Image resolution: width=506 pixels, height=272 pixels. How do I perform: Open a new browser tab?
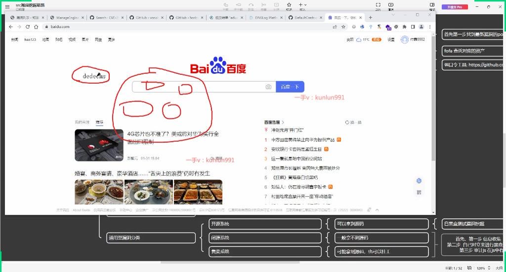pos(371,17)
